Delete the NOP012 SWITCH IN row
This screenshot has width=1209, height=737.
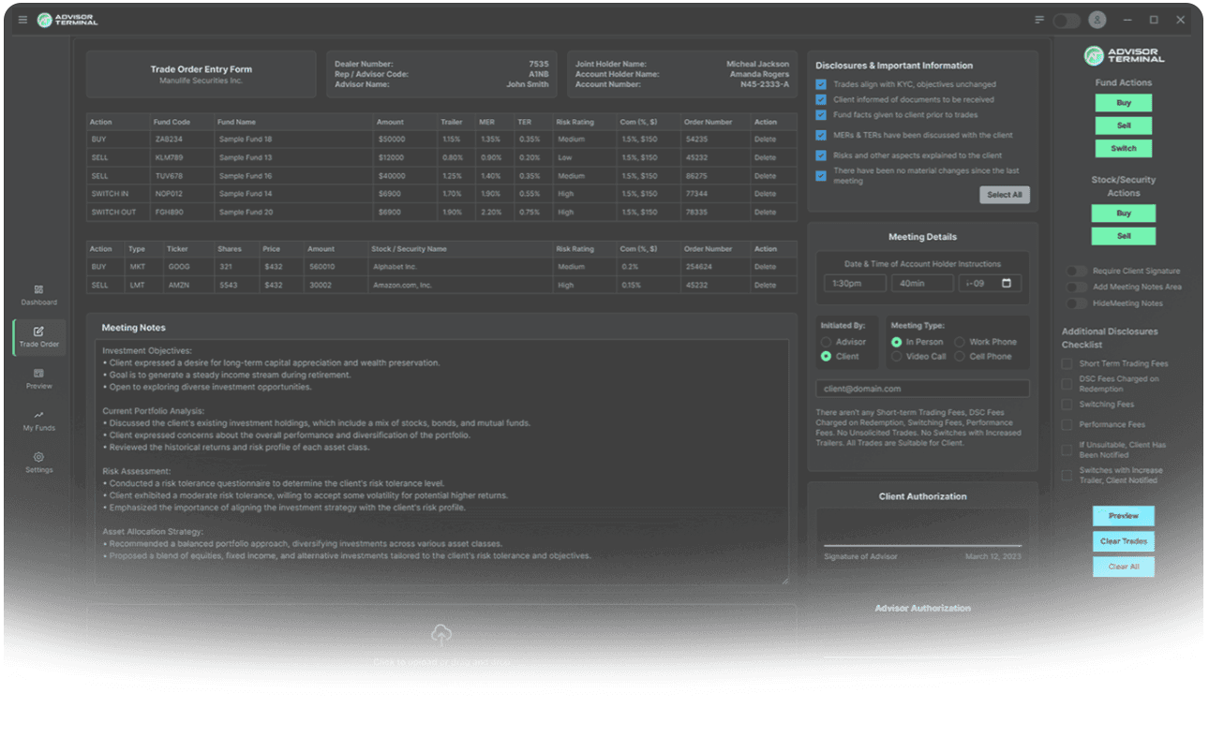click(766, 194)
